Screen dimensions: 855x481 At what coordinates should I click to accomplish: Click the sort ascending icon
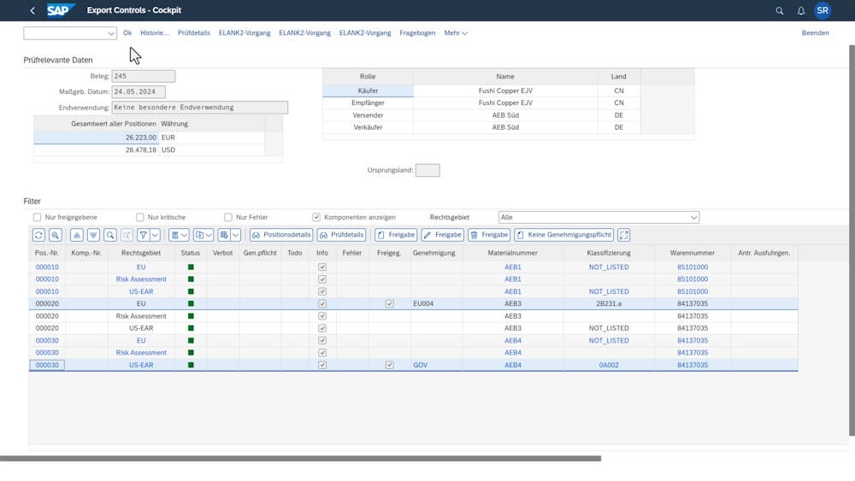(x=77, y=235)
